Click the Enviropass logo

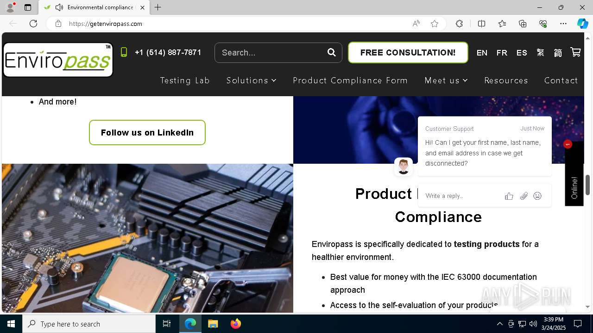[58, 60]
